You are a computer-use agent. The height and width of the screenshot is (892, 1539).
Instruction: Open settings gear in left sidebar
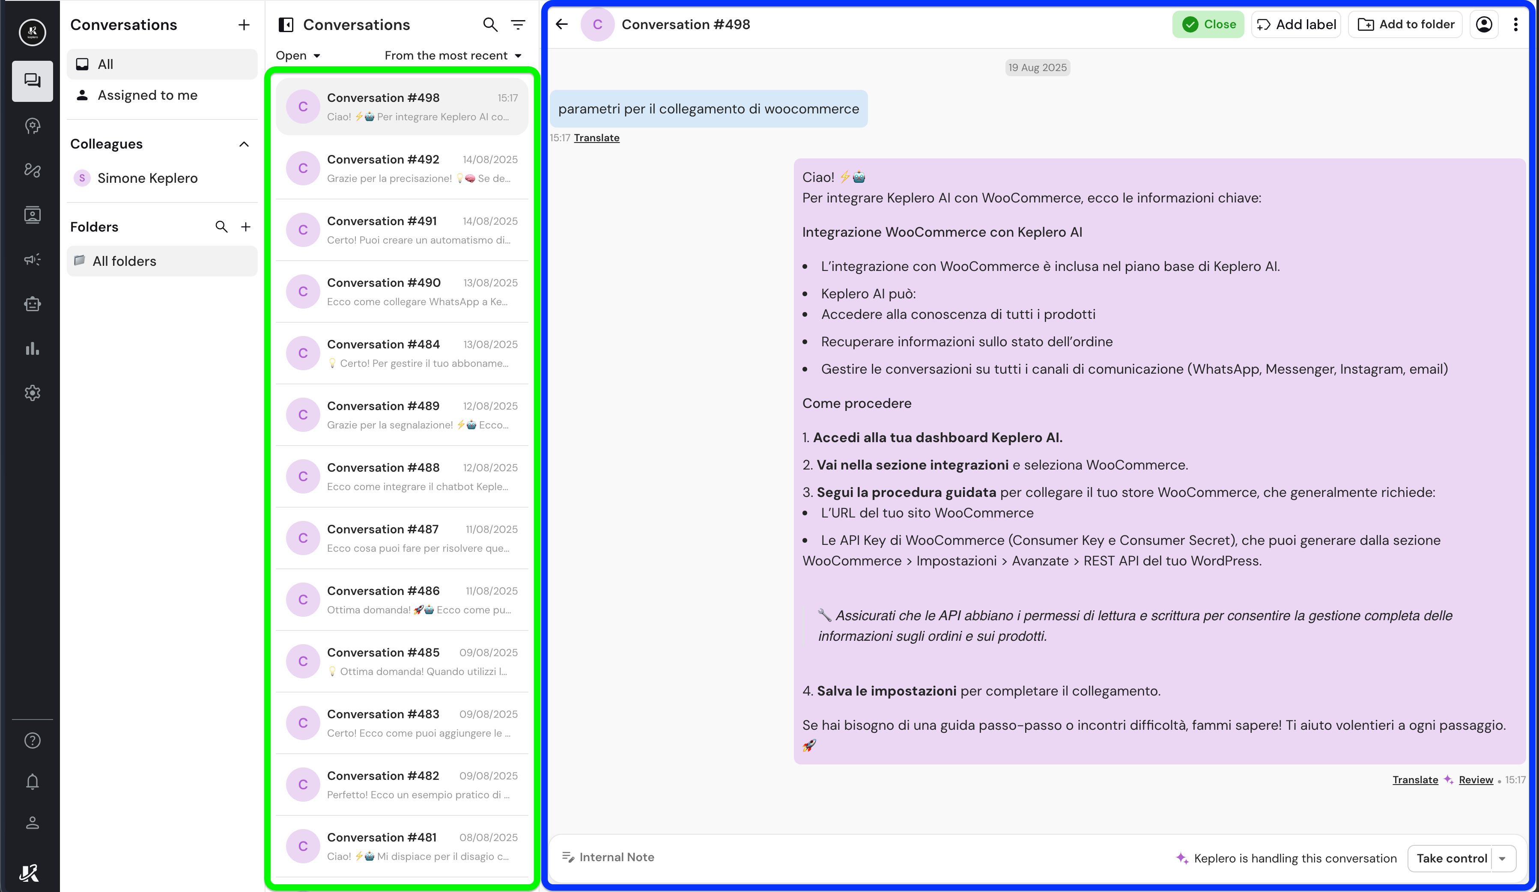pyautogui.click(x=33, y=393)
